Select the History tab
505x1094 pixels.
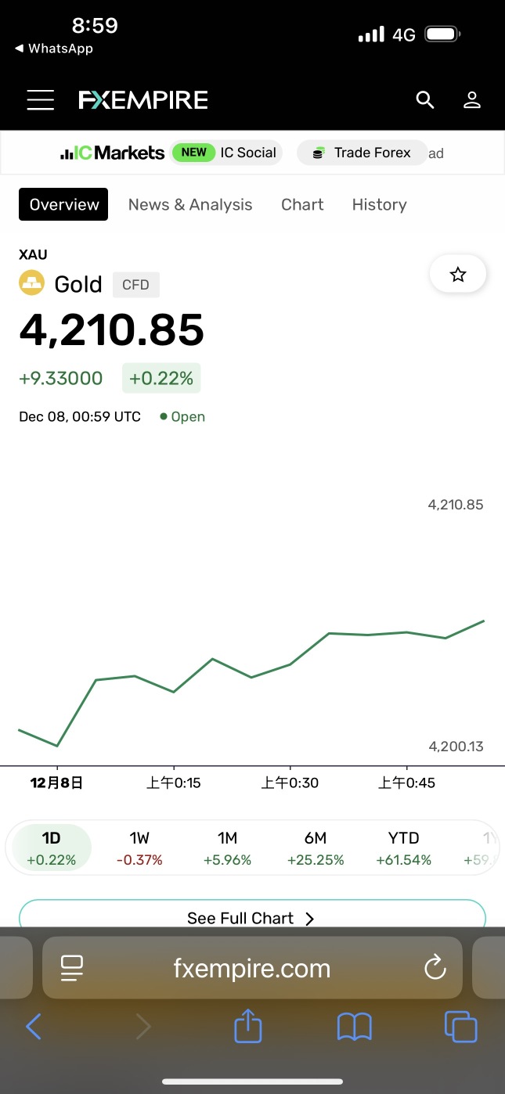point(379,204)
